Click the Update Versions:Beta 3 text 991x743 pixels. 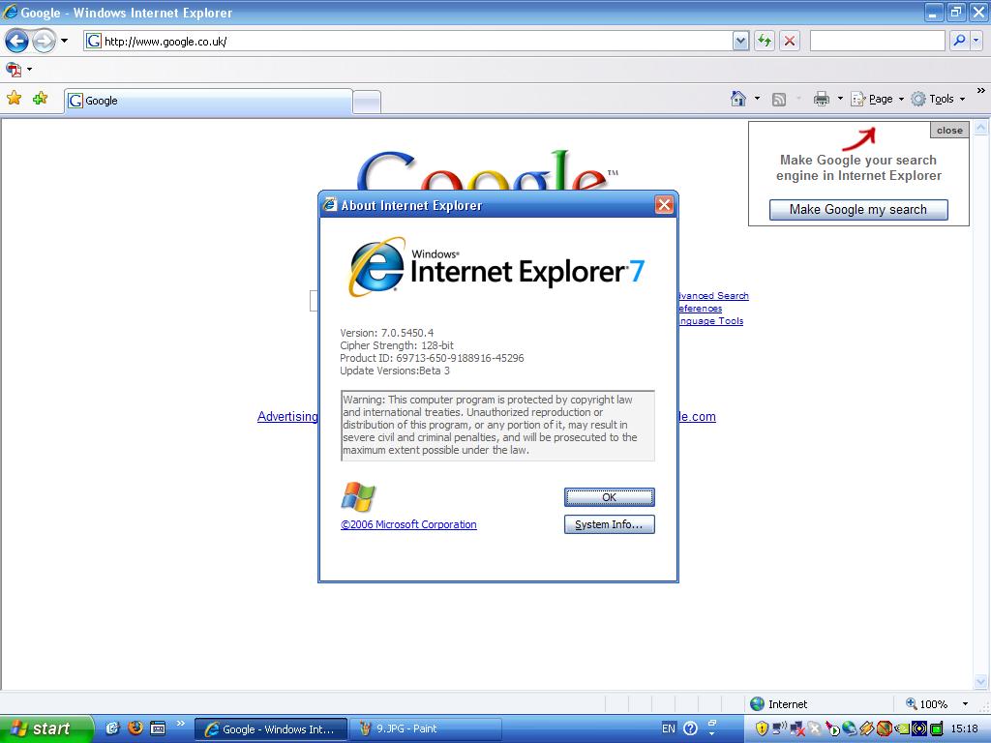395,371
